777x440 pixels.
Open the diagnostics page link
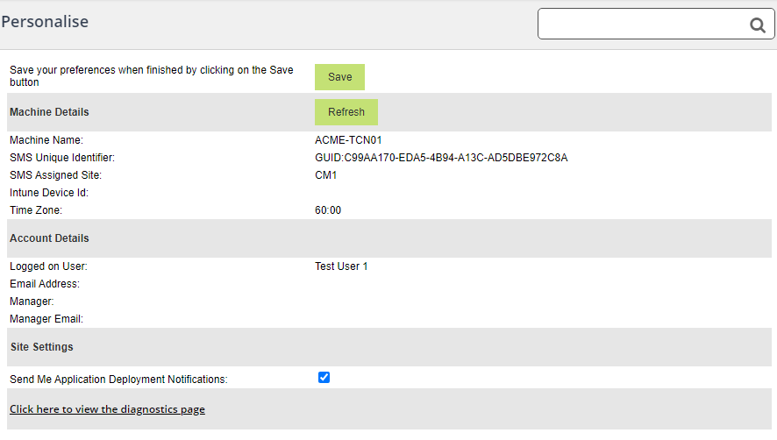pos(107,409)
